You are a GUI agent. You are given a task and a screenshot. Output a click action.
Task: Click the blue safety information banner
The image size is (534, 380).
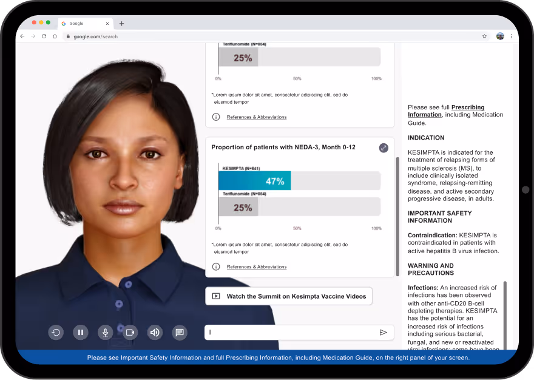[267, 358]
